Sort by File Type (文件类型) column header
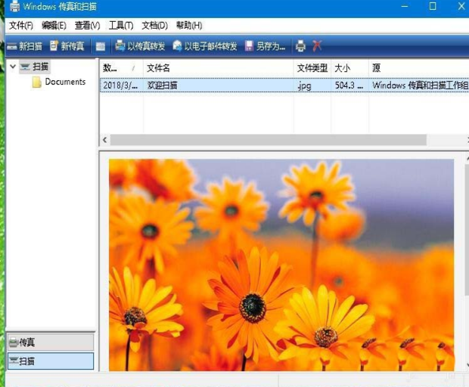Viewport: 469px width, 387px height. tap(312, 68)
